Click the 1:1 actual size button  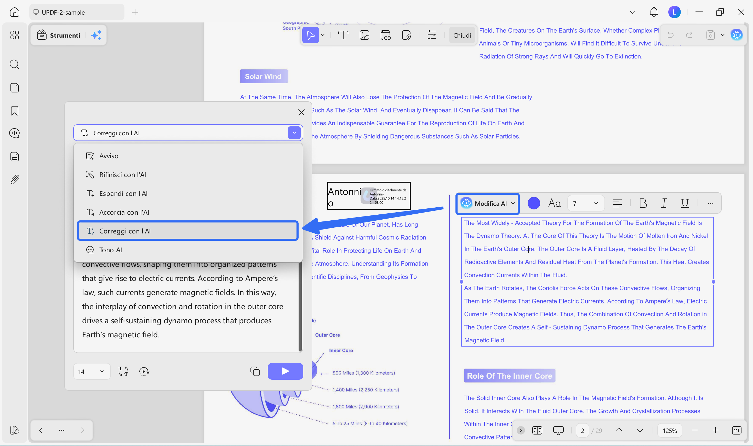coord(737,430)
